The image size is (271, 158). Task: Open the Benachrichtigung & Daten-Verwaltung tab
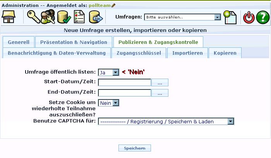(57, 53)
